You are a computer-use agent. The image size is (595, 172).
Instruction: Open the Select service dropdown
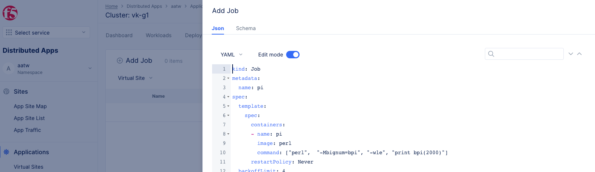click(46, 32)
